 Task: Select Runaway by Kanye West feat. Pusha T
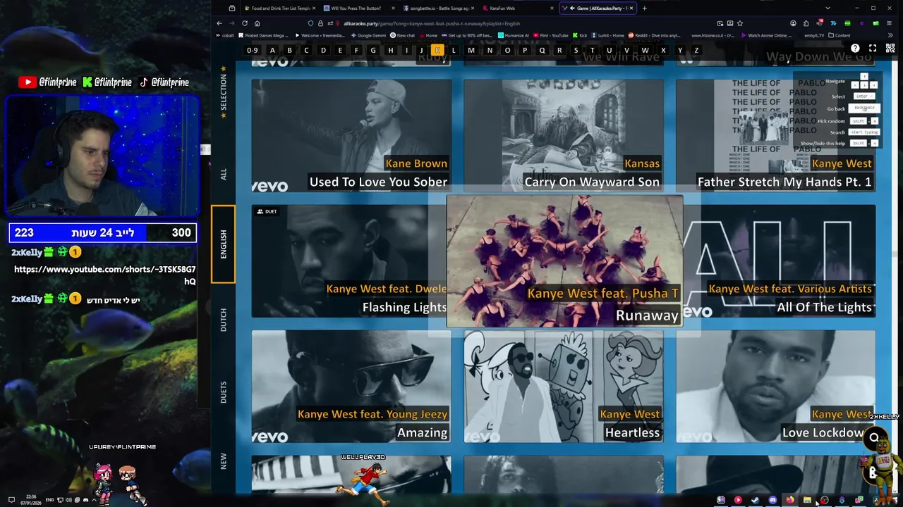coord(564,262)
